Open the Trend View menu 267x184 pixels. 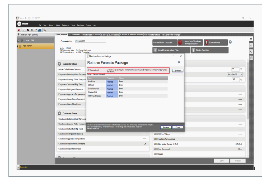[x=80, y=25]
